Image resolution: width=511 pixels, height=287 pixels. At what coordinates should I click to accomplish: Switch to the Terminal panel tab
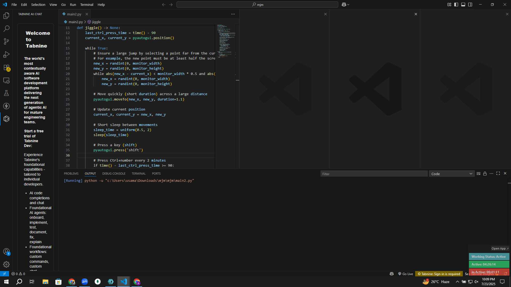tap(139, 174)
